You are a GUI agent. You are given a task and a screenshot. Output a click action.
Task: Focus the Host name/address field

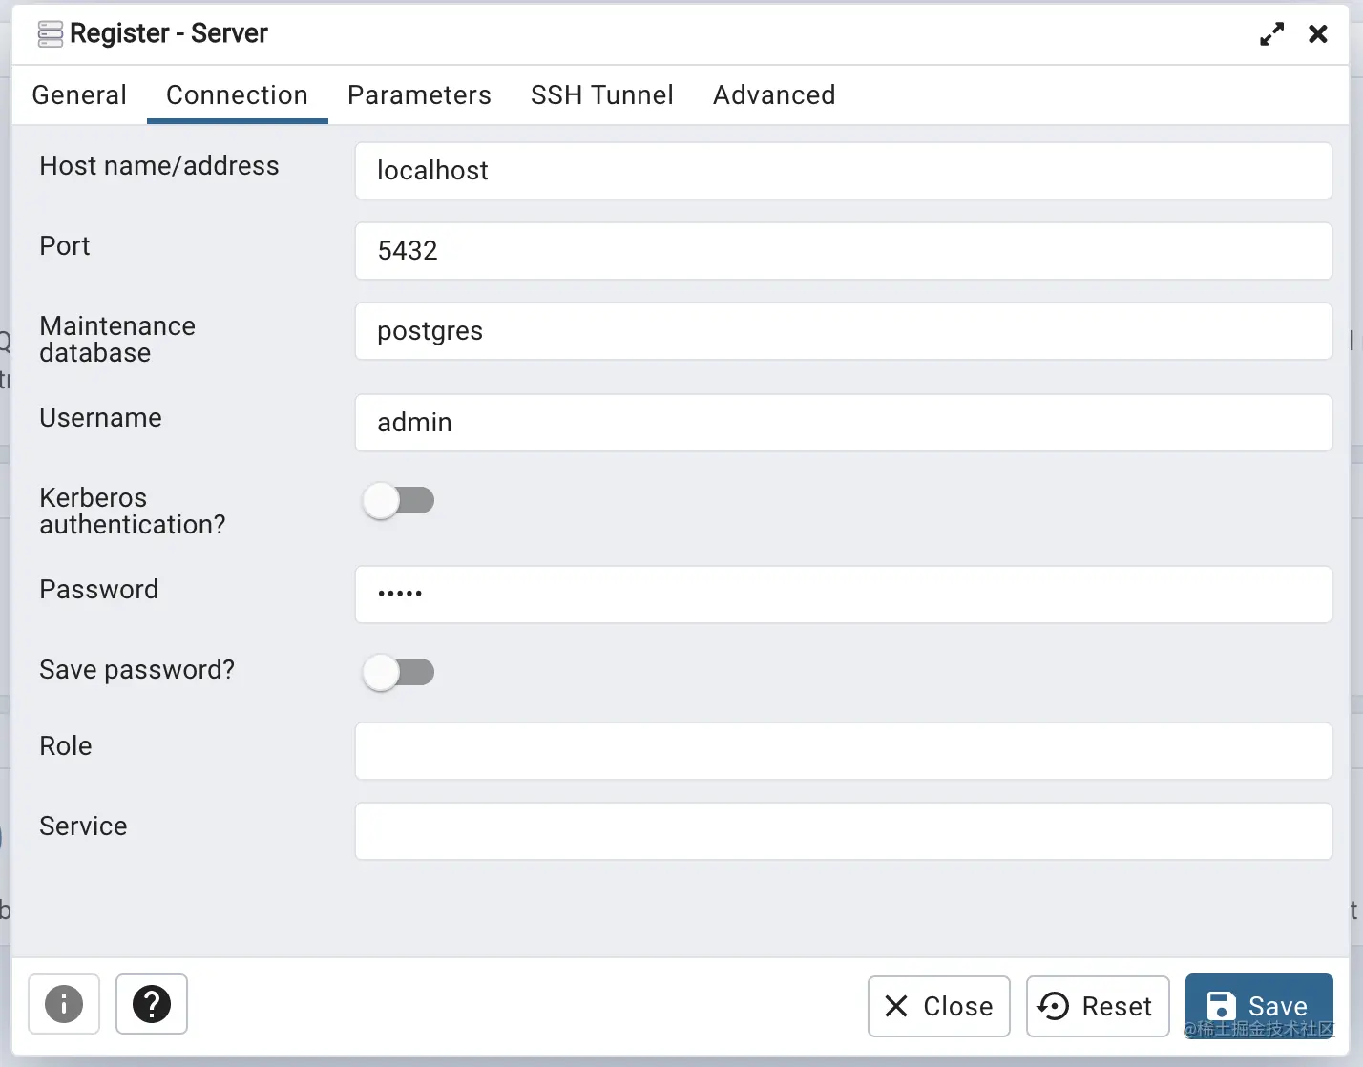(843, 171)
